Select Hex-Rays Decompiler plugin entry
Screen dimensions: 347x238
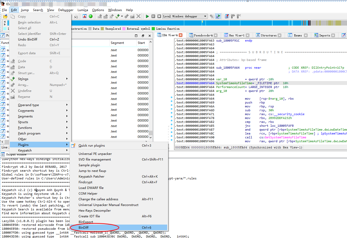click(x=95, y=210)
